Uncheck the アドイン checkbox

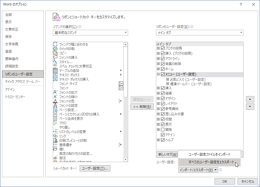(x=163, y=135)
